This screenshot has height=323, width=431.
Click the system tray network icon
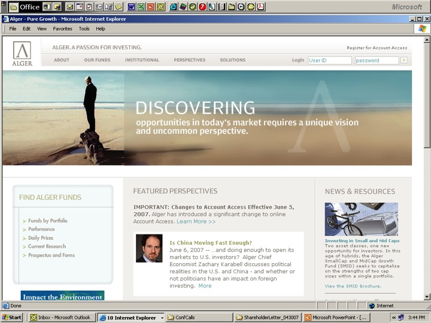coord(401,318)
